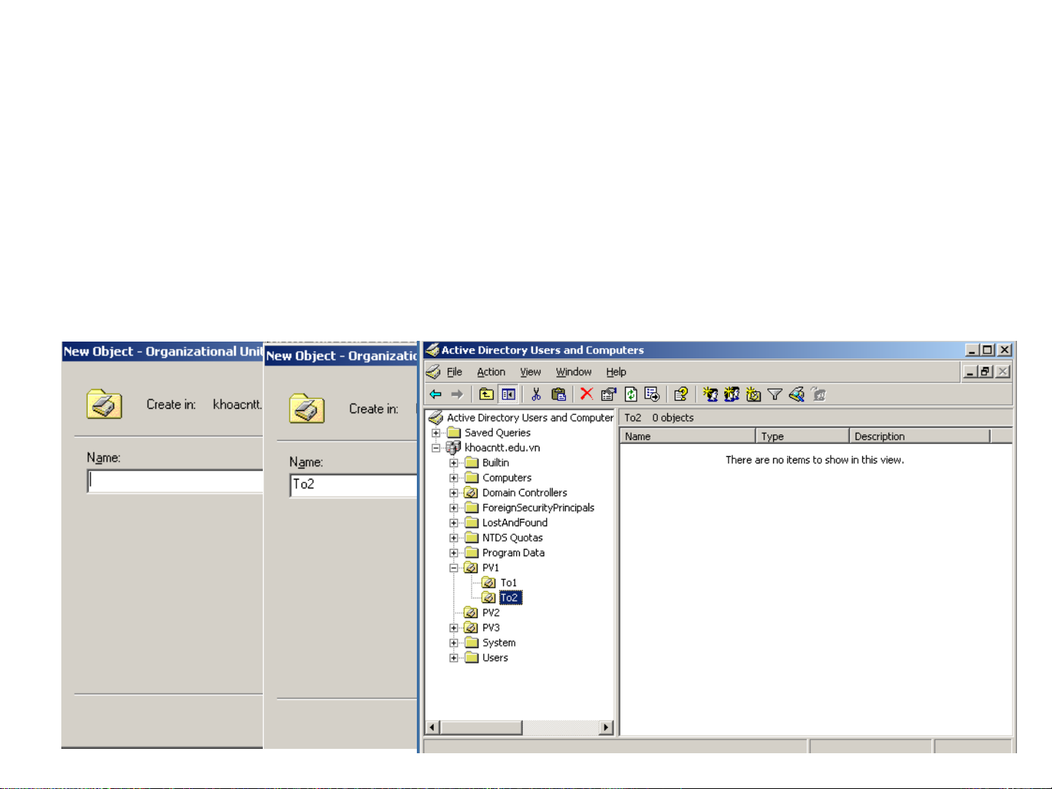Expand the Users container
The width and height of the screenshot is (1052, 789).
tap(453, 658)
